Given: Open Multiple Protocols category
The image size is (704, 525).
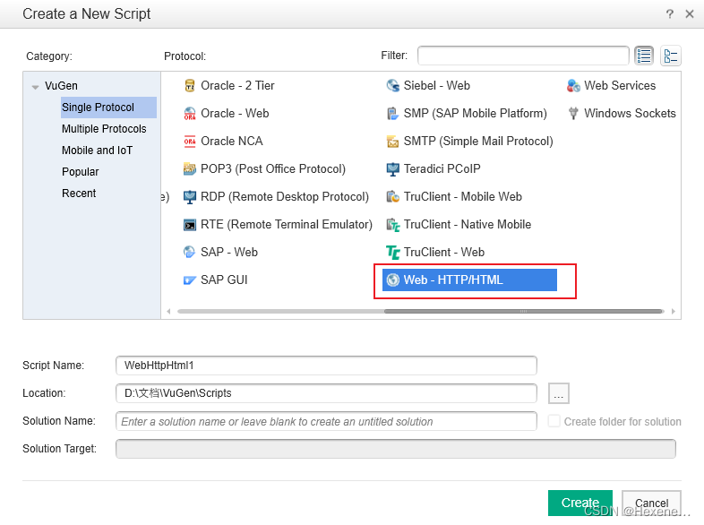Looking at the screenshot, I should pyautogui.click(x=104, y=129).
